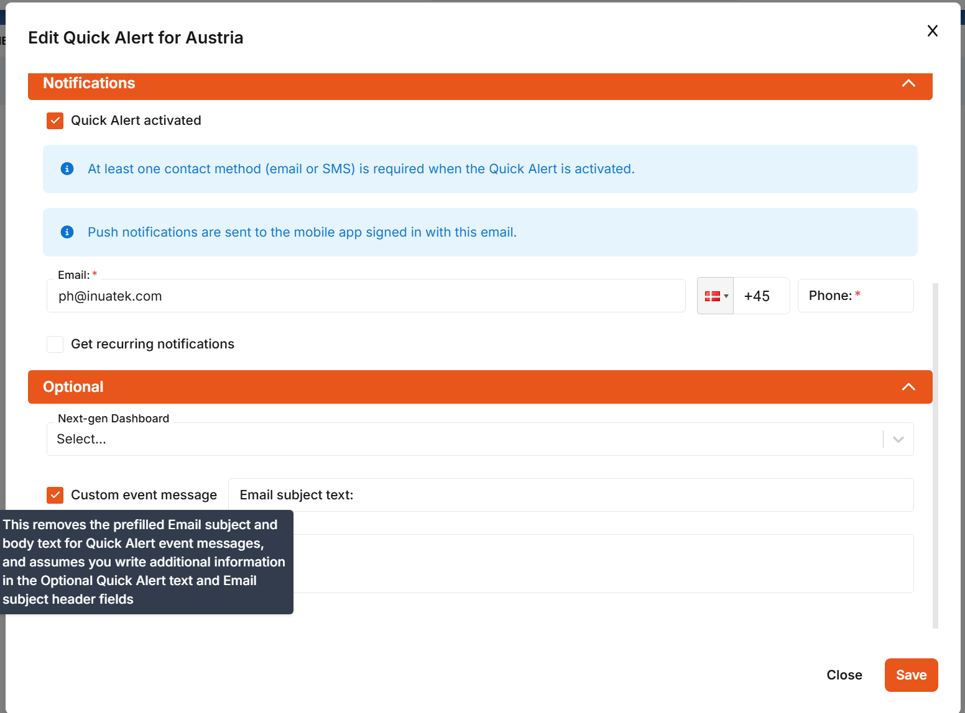Click the 'Get recurring notifications' label
Image resolution: width=965 pixels, height=713 pixels.
(x=153, y=344)
